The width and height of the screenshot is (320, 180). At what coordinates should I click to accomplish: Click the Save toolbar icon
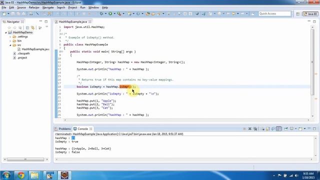pyautogui.click(x=13, y=13)
